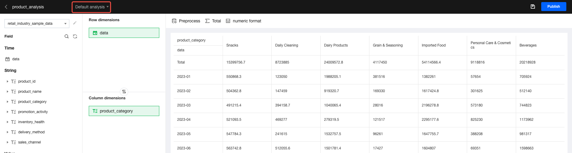Open the Preprocess tool
The image size is (572, 153).
pyautogui.click(x=186, y=21)
